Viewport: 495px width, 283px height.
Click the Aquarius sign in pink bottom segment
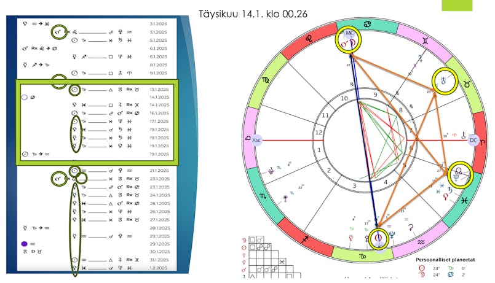tap(421, 241)
